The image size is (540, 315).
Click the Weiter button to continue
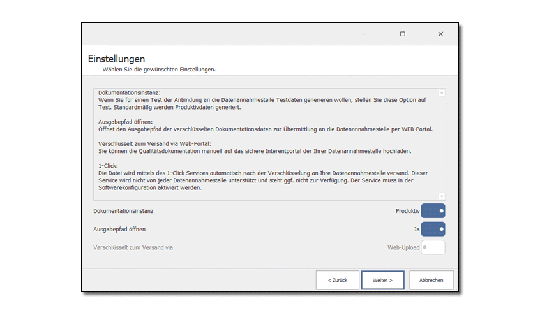click(382, 280)
